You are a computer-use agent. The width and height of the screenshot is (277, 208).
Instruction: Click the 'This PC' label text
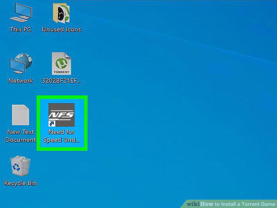point(21,29)
